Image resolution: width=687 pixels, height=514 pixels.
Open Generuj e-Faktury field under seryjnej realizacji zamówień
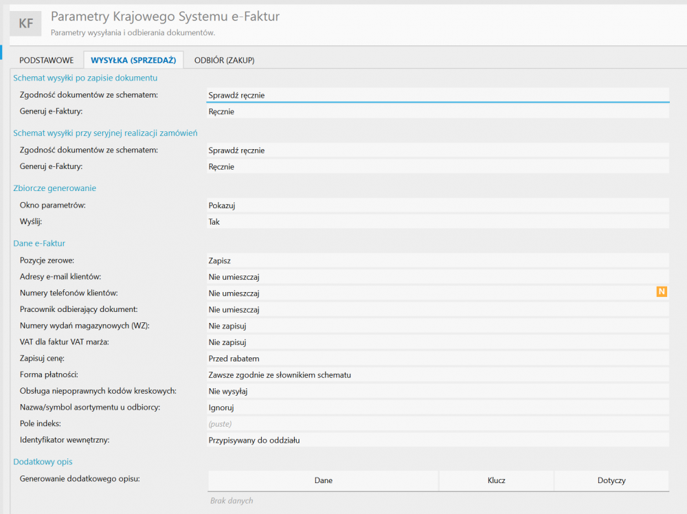438,166
